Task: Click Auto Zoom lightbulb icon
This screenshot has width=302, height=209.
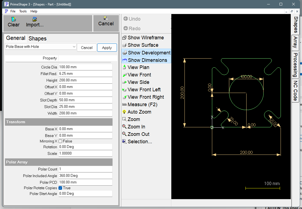Action: point(124,112)
